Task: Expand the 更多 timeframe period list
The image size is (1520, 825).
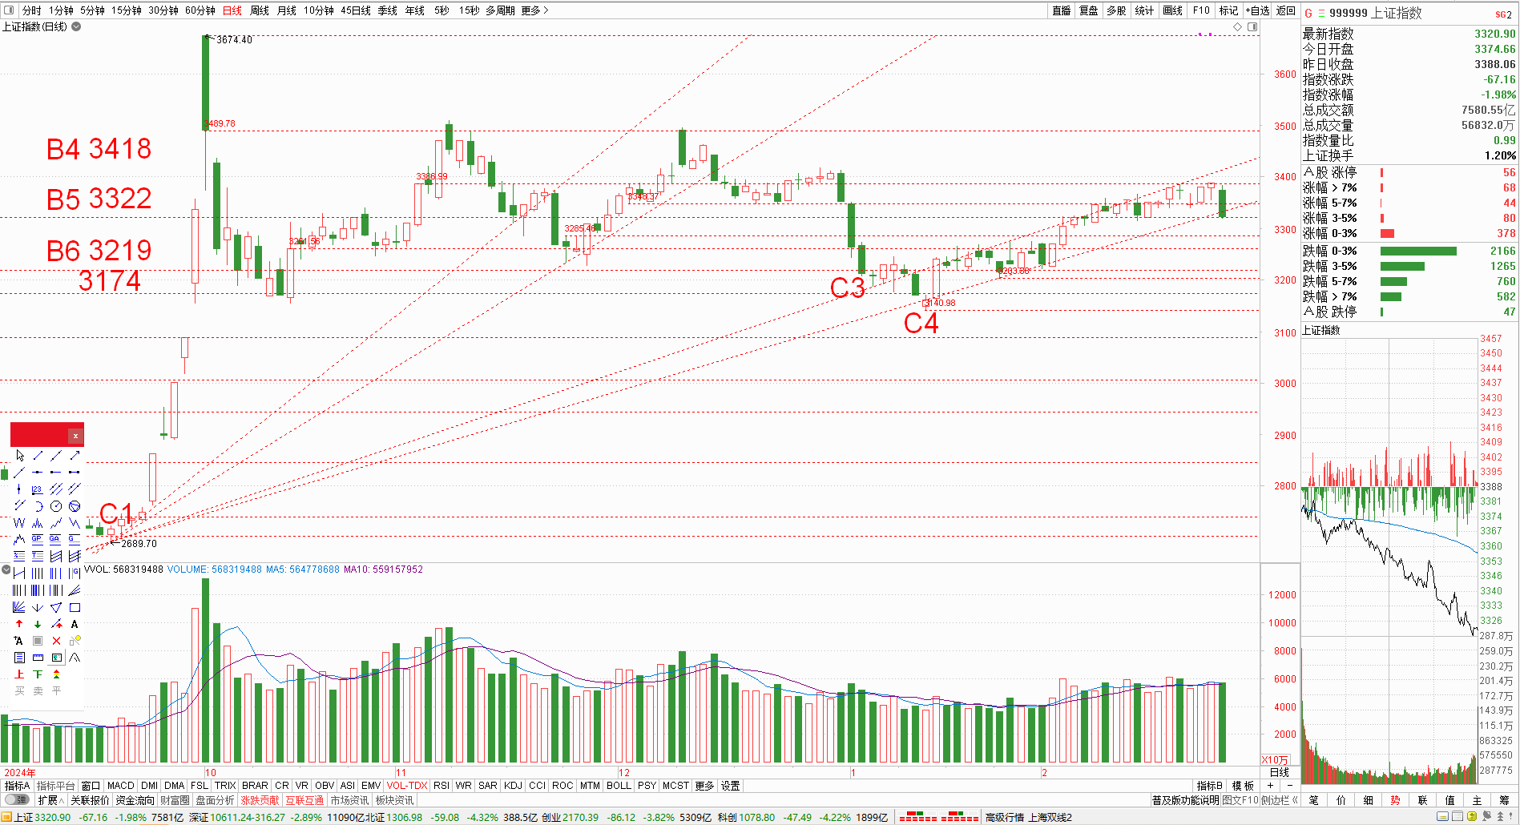Action: click(534, 10)
